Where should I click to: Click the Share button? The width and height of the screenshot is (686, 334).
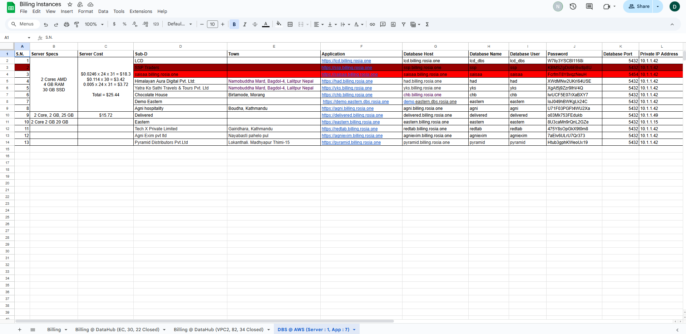639,6
